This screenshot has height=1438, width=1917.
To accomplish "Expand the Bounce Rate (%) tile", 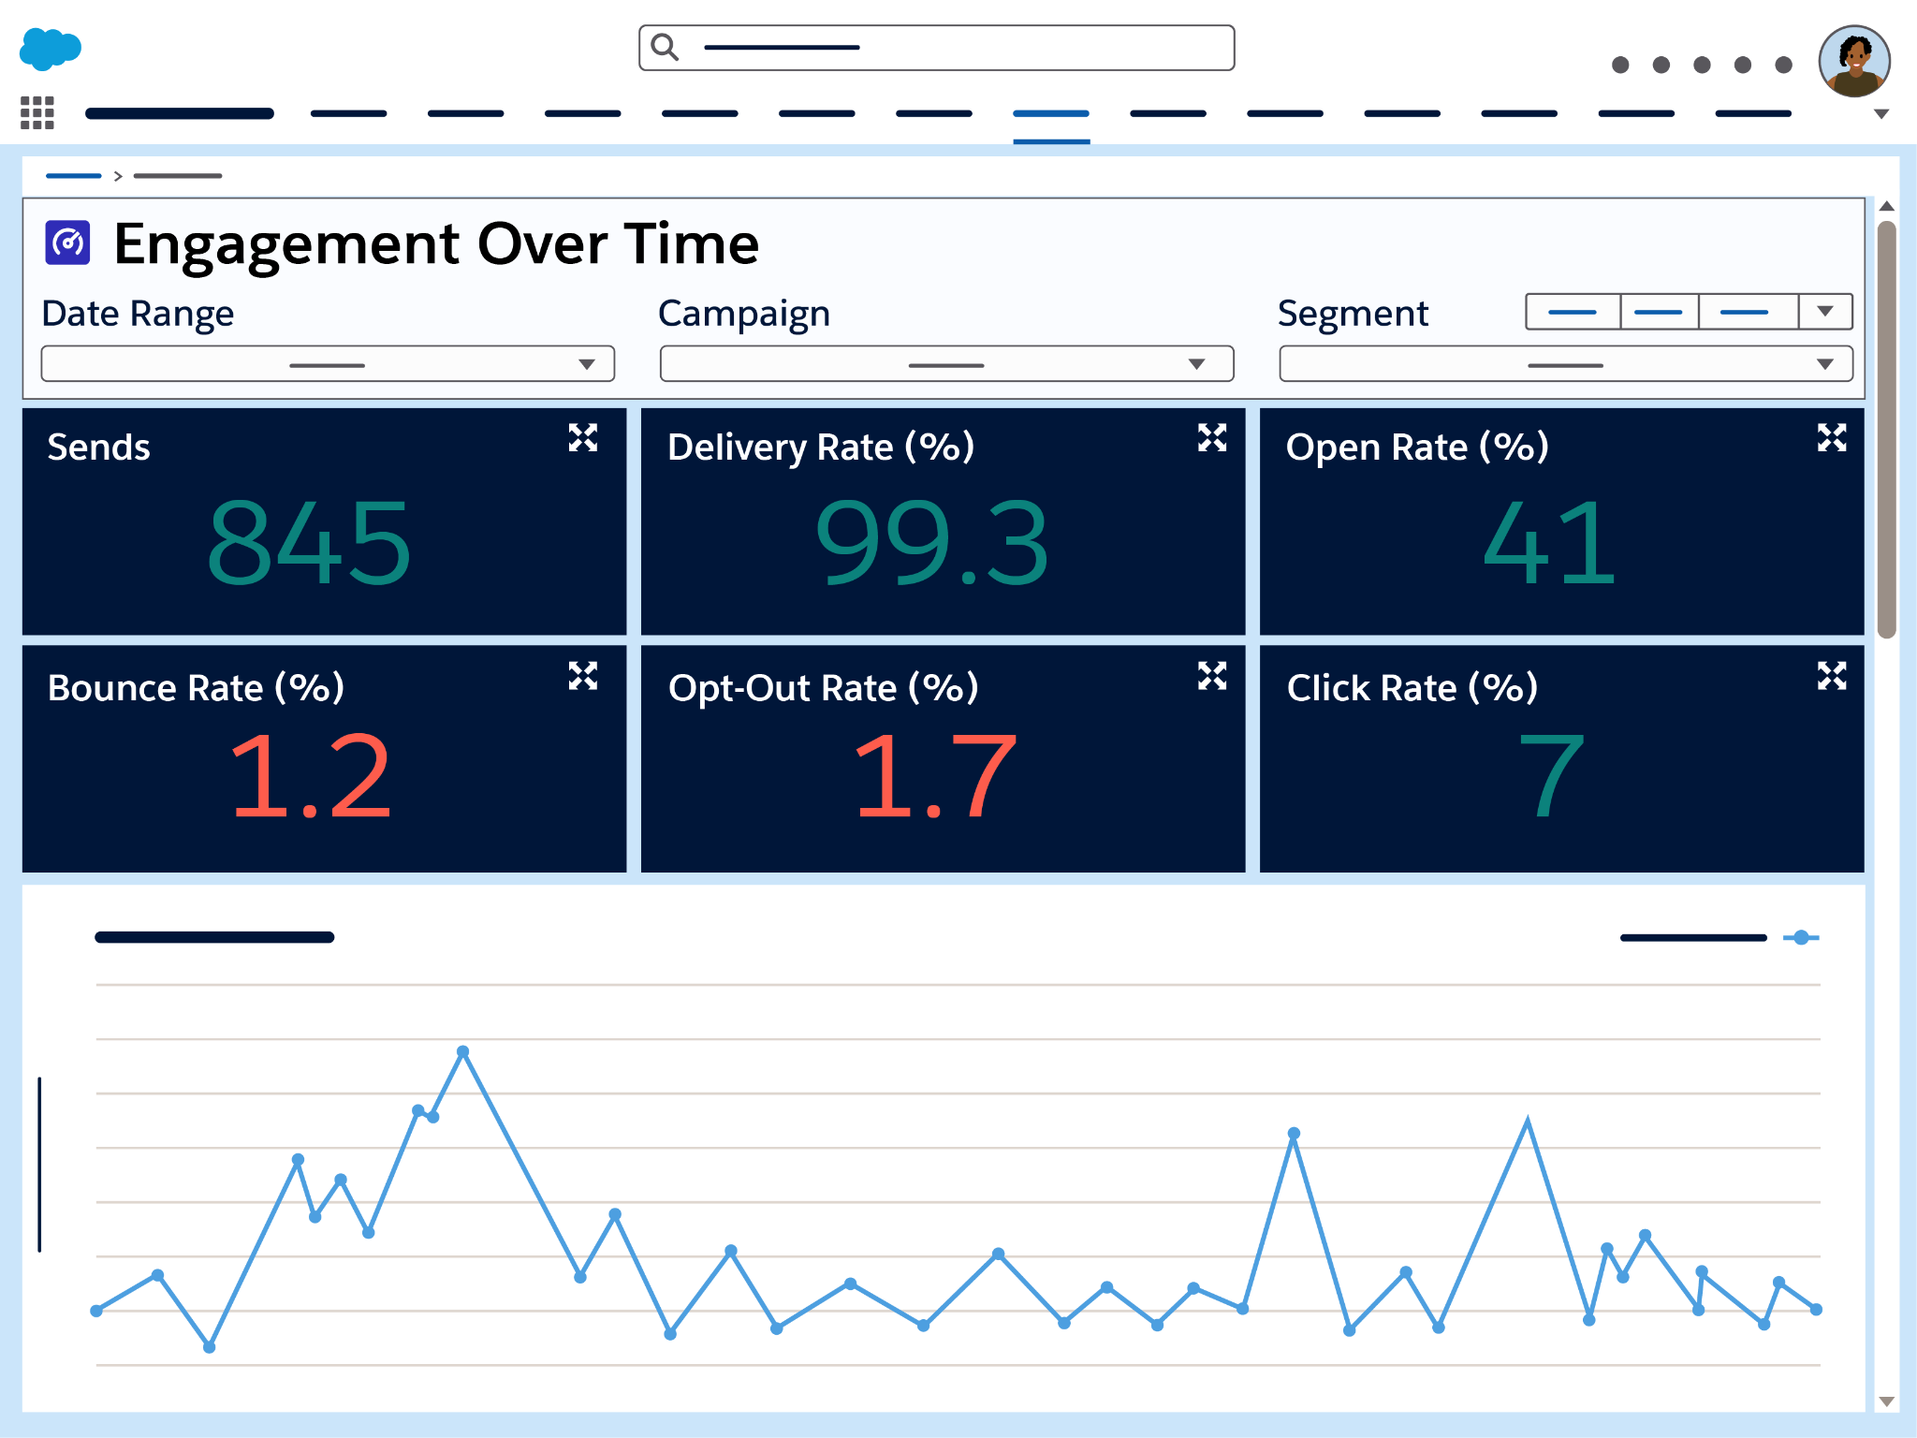I will pyautogui.click(x=583, y=676).
